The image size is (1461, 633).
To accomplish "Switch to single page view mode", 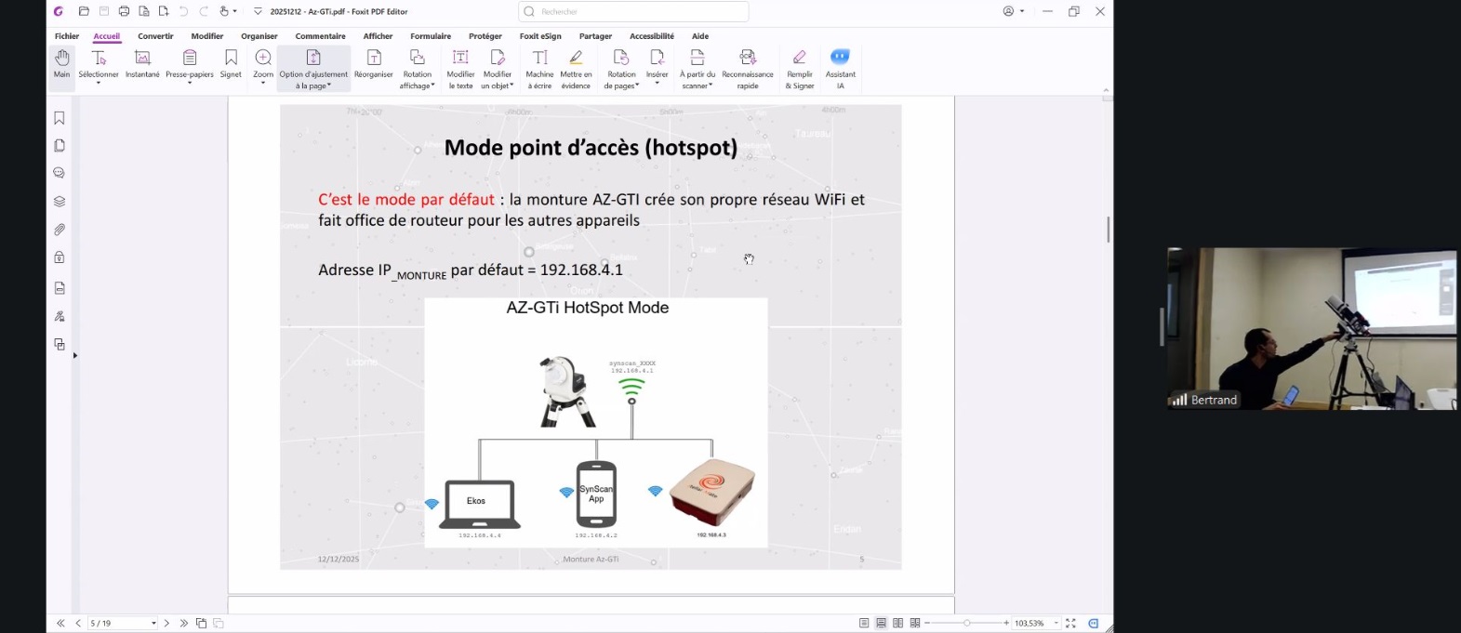I will click(x=864, y=623).
